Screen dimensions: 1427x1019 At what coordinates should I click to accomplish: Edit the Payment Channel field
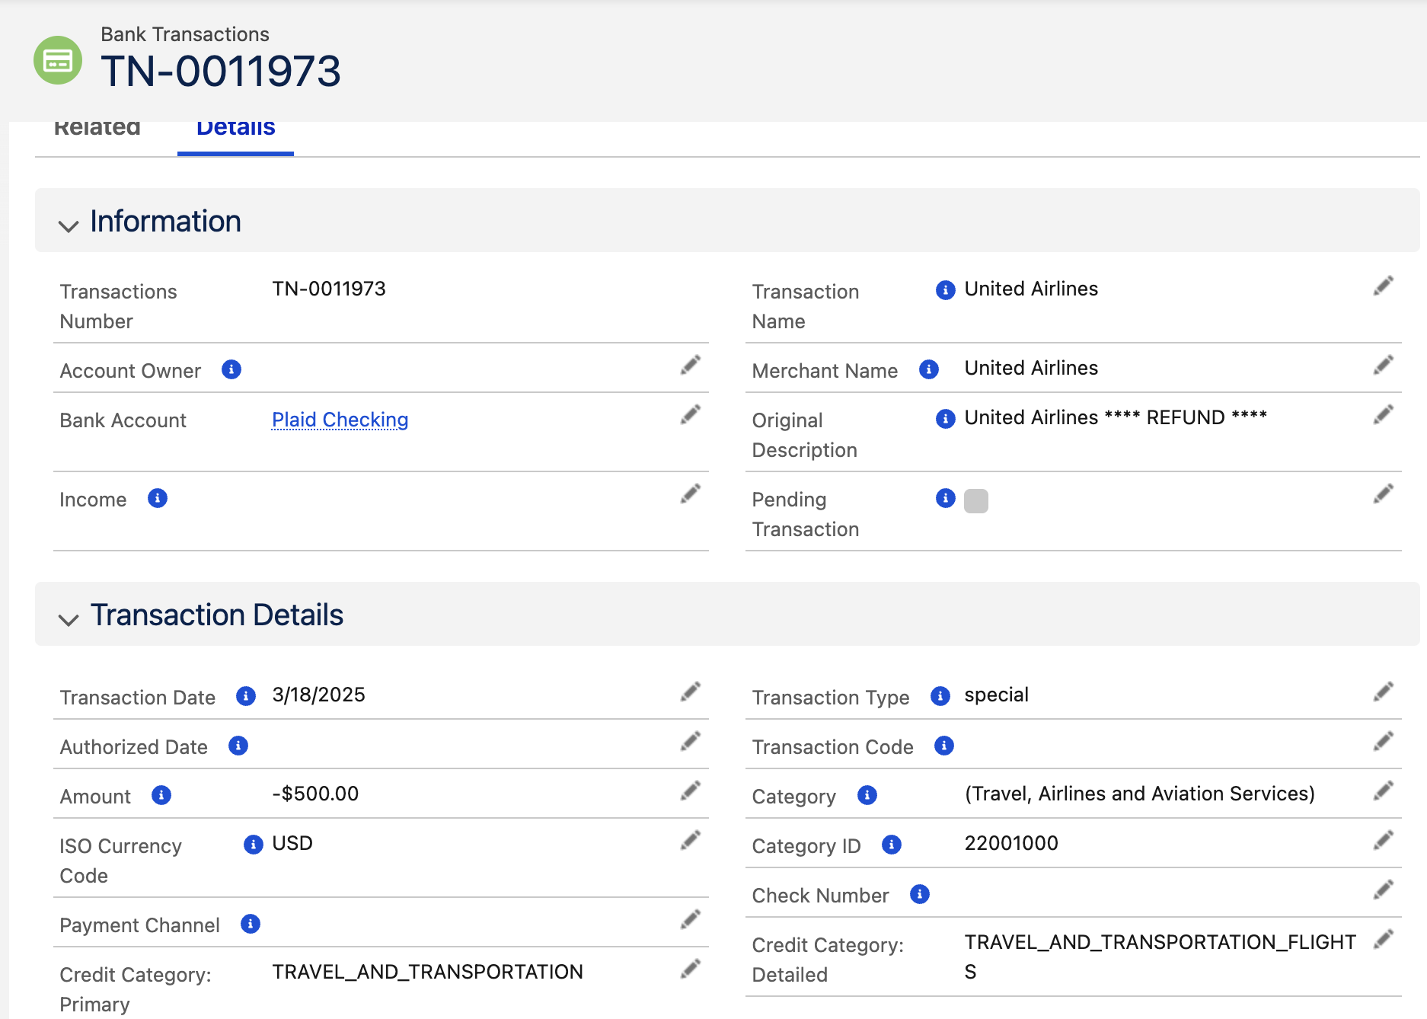click(x=691, y=919)
